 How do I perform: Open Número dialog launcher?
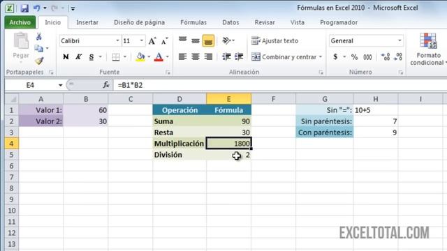400,73
